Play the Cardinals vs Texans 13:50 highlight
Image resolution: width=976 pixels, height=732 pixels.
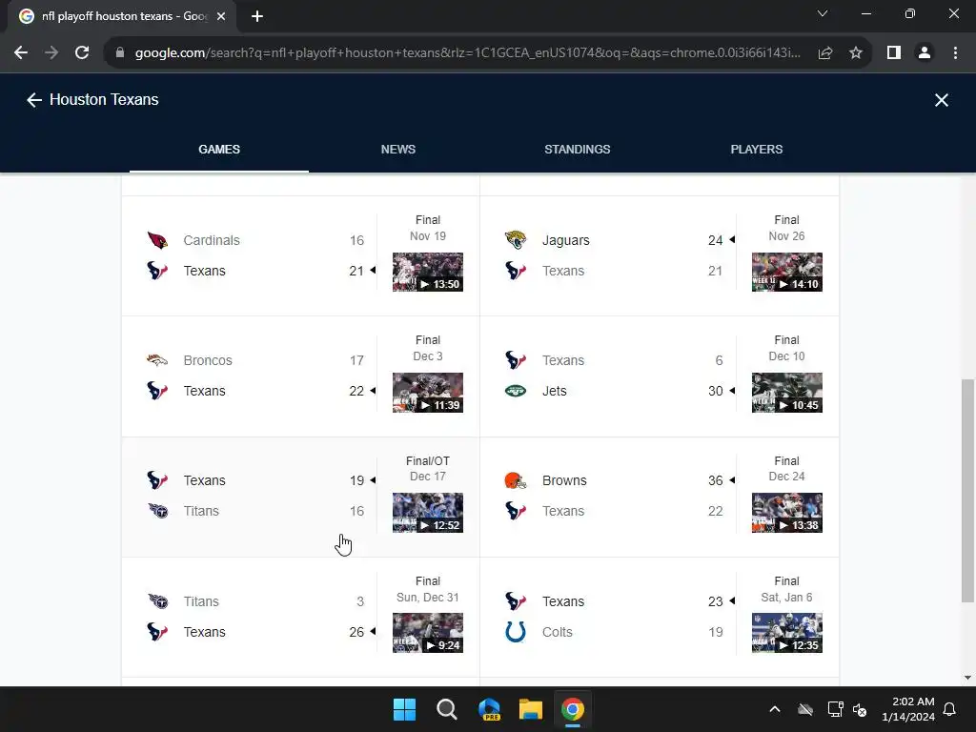coord(428,272)
